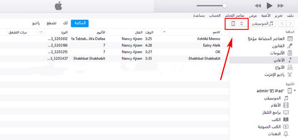Open the تحرير menu
298x140 pixels.
[x=279, y=16]
